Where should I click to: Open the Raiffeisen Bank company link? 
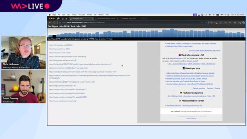coord(177,96)
